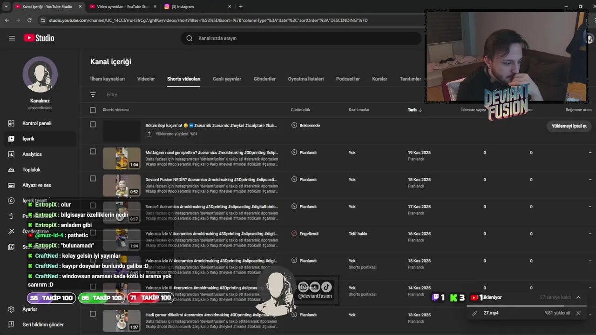Open site information icon in address bar

click(43, 20)
